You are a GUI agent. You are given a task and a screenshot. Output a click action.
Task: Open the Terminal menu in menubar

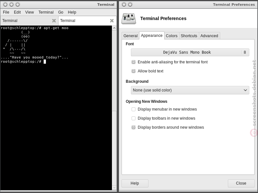(46, 12)
